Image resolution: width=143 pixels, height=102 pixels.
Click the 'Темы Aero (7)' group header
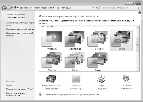(47, 27)
